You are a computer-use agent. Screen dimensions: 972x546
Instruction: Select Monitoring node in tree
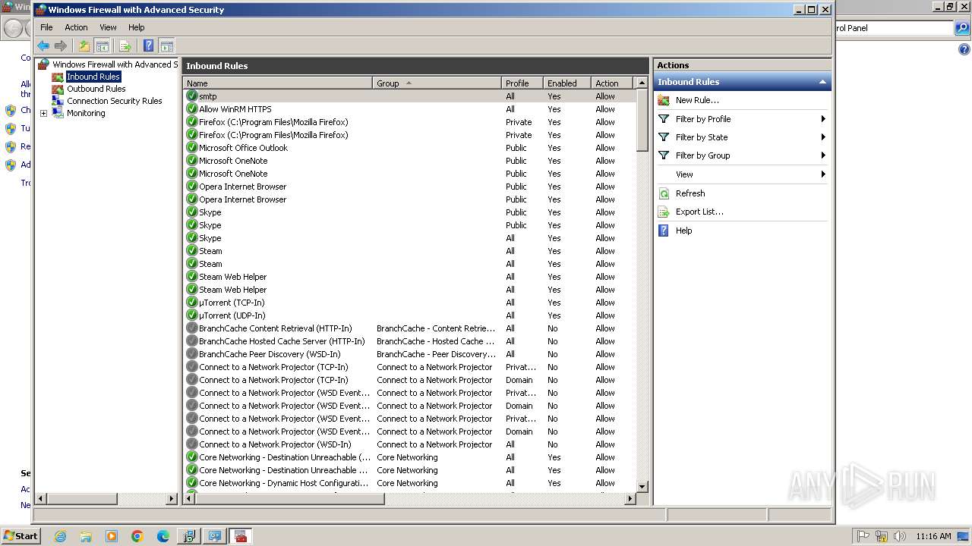(x=86, y=113)
